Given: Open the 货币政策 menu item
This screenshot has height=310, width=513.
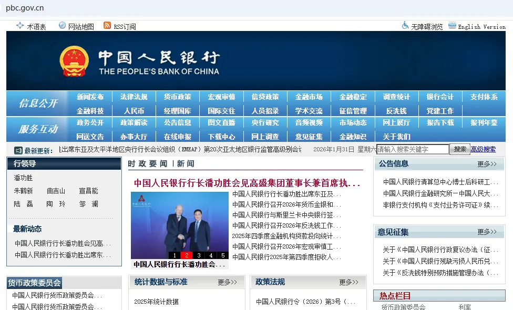Looking at the screenshot, I should click(x=177, y=97).
